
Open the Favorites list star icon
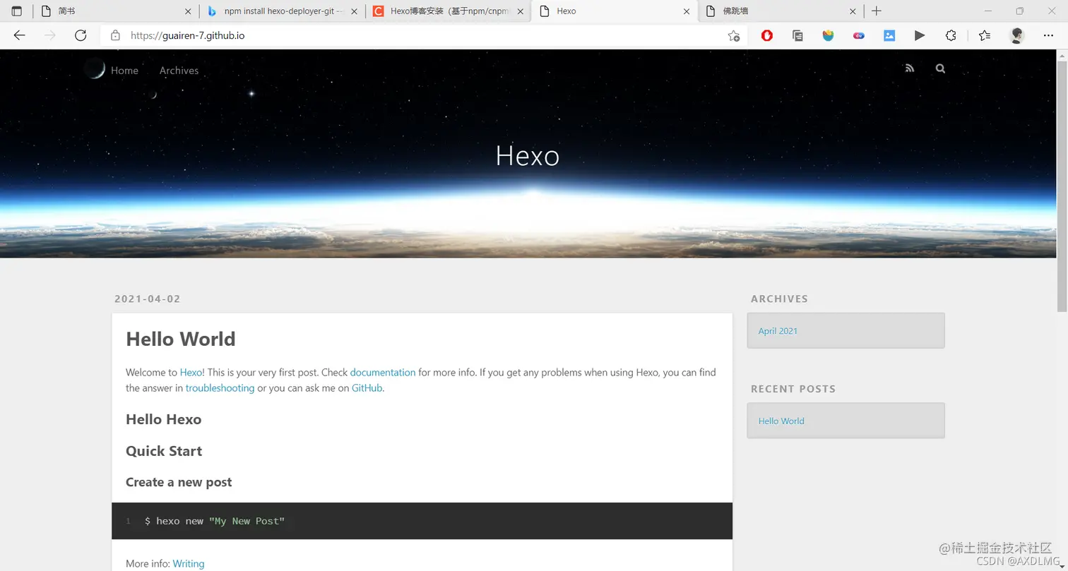click(x=985, y=35)
